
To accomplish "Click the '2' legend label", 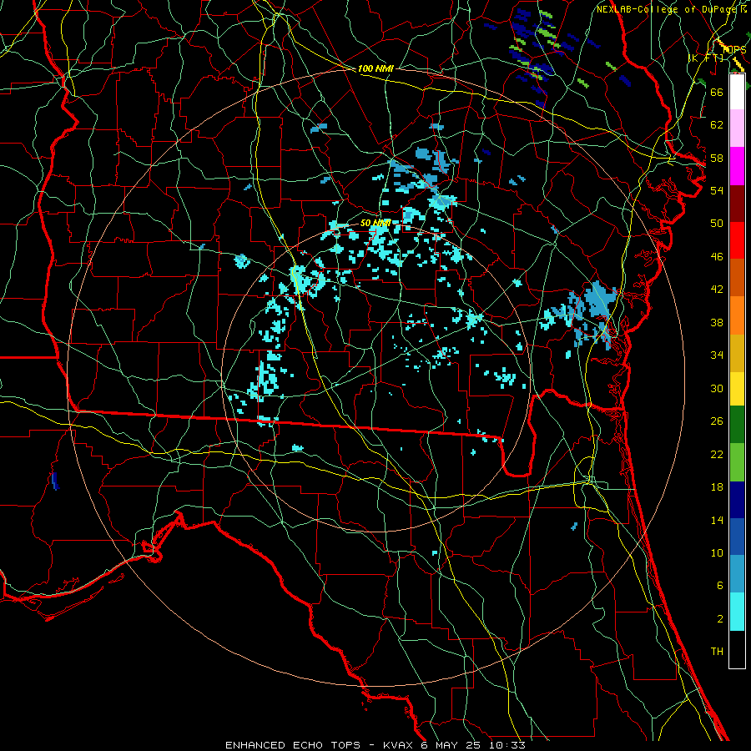I will [x=720, y=619].
